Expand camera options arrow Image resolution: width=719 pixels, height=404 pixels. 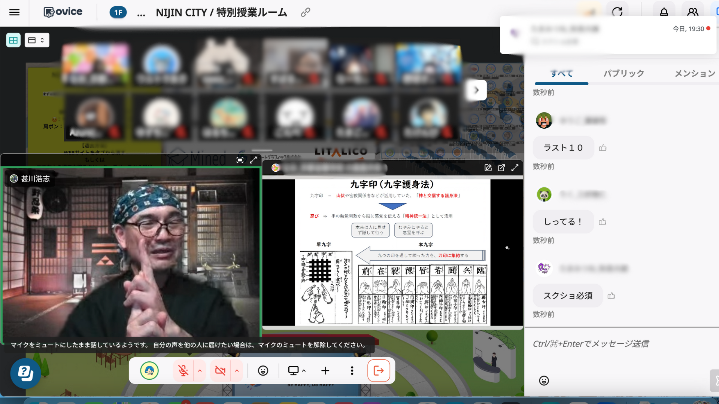click(x=237, y=371)
